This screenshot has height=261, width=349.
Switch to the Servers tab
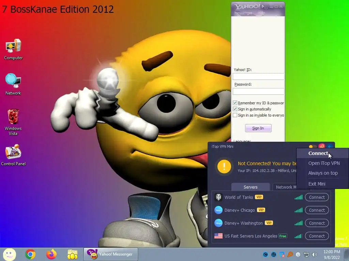pyautogui.click(x=251, y=187)
